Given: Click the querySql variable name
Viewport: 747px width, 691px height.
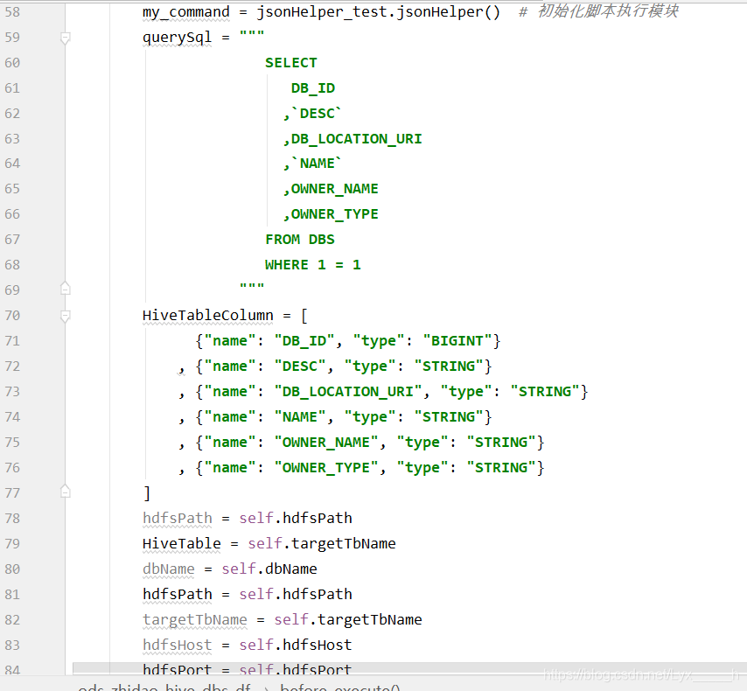Looking at the screenshot, I should (x=177, y=37).
